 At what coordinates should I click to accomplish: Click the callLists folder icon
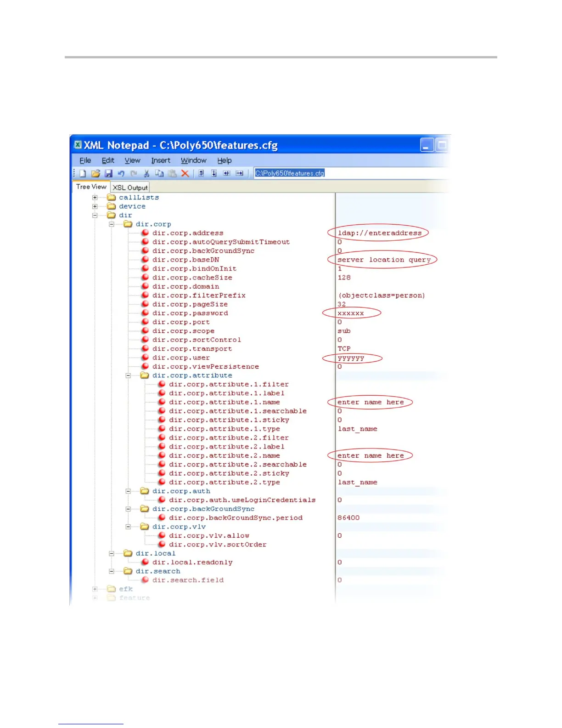pyautogui.click(x=111, y=197)
